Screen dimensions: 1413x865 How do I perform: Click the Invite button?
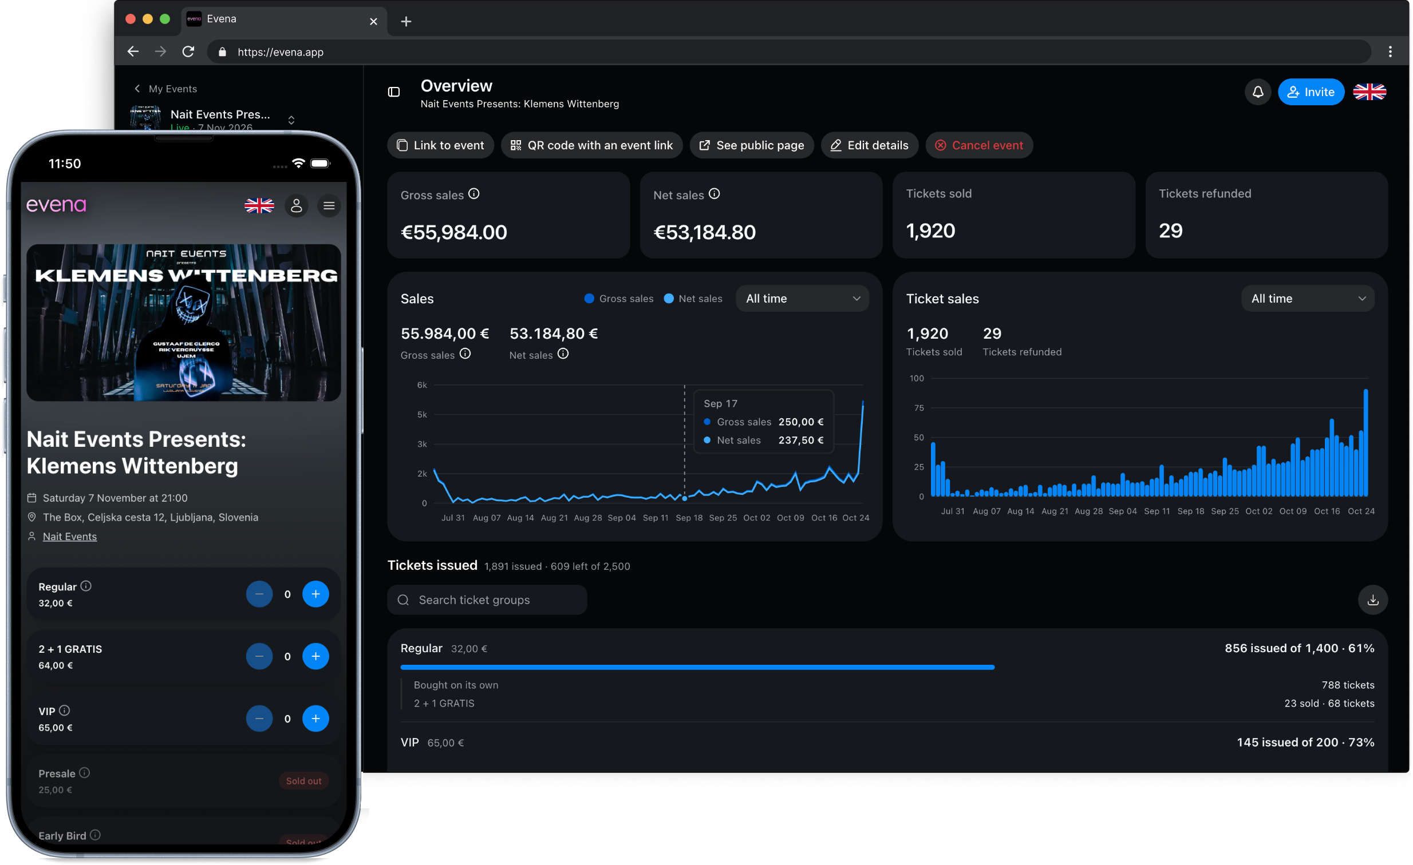(1311, 92)
